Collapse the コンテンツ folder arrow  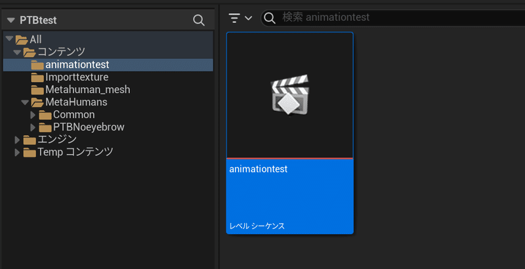(x=17, y=52)
